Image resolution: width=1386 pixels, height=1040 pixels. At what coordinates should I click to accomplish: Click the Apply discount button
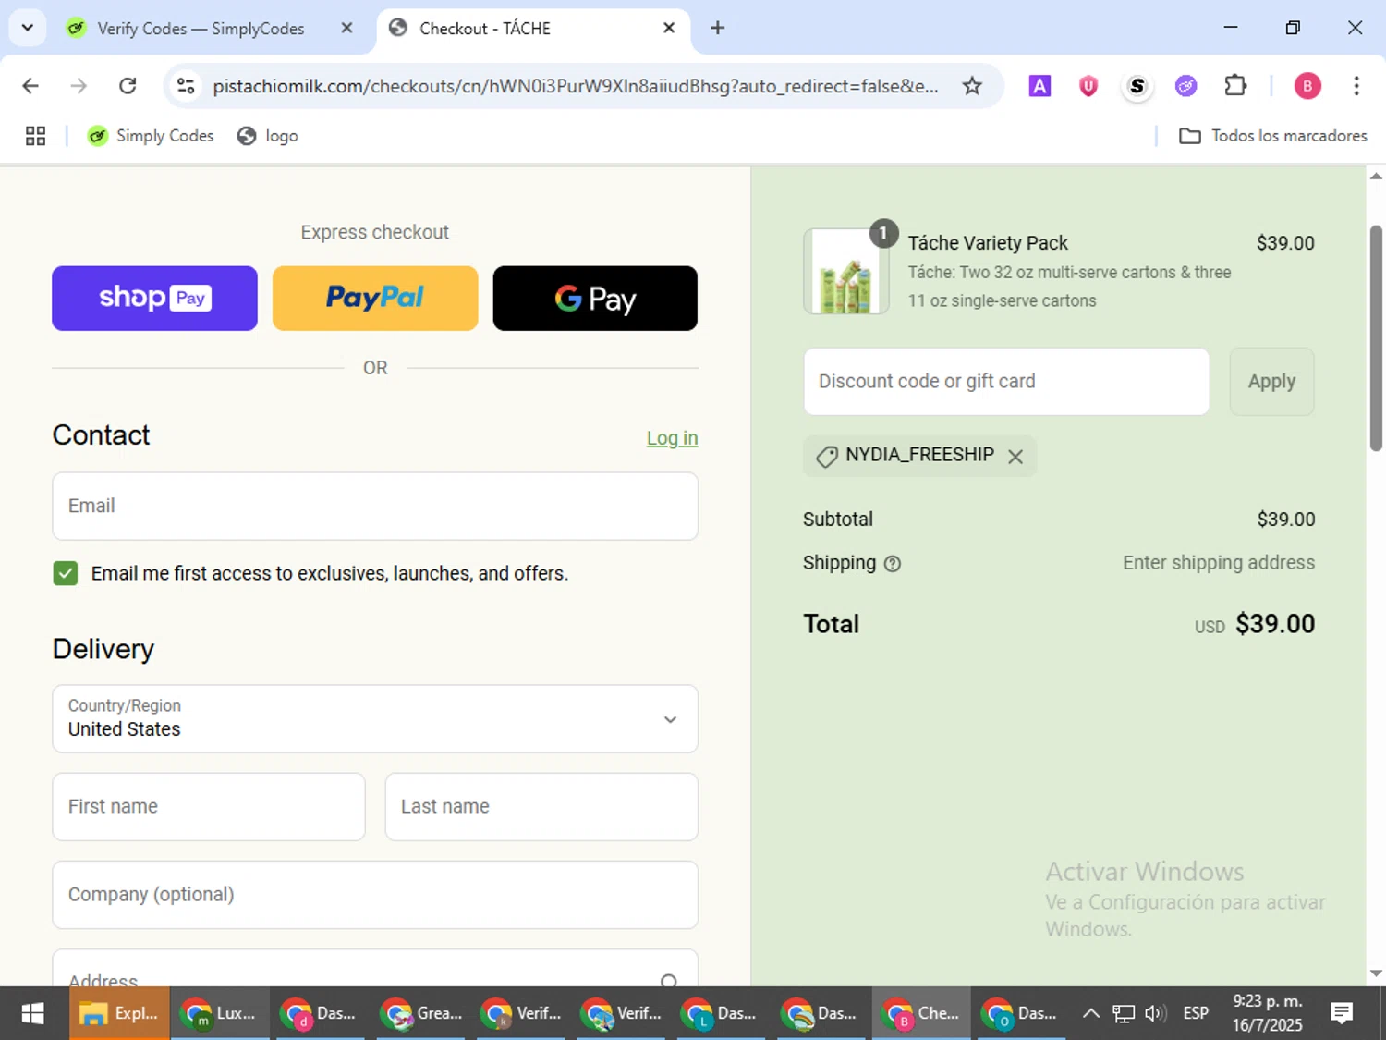1271,381
